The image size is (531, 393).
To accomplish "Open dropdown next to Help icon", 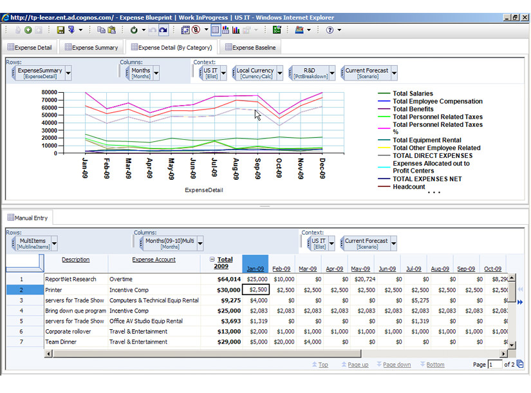I will (x=339, y=30).
